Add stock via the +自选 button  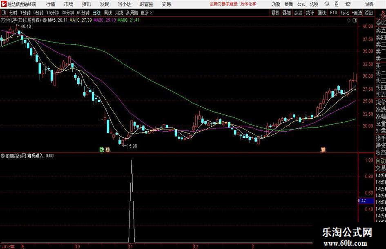pos(357,13)
